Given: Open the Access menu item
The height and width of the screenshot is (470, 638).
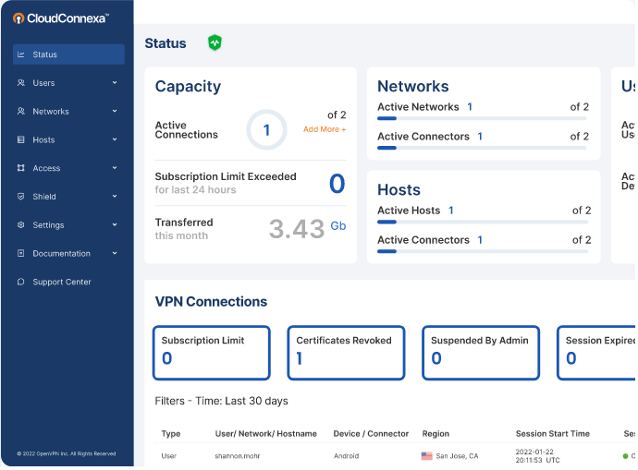Looking at the screenshot, I should click(68, 168).
